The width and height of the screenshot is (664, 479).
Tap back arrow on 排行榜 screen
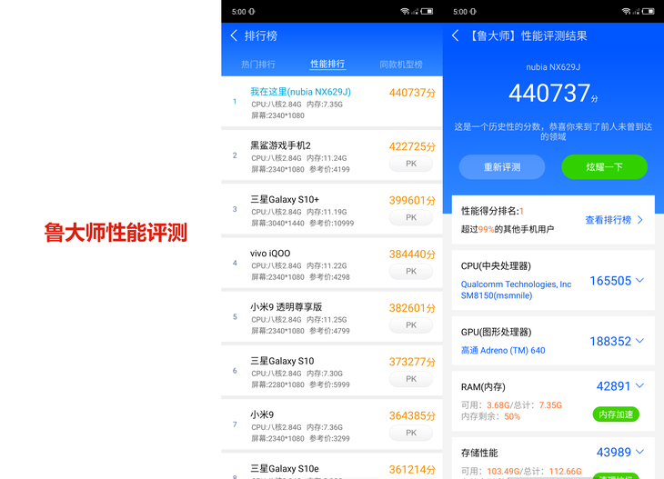[x=234, y=35]
